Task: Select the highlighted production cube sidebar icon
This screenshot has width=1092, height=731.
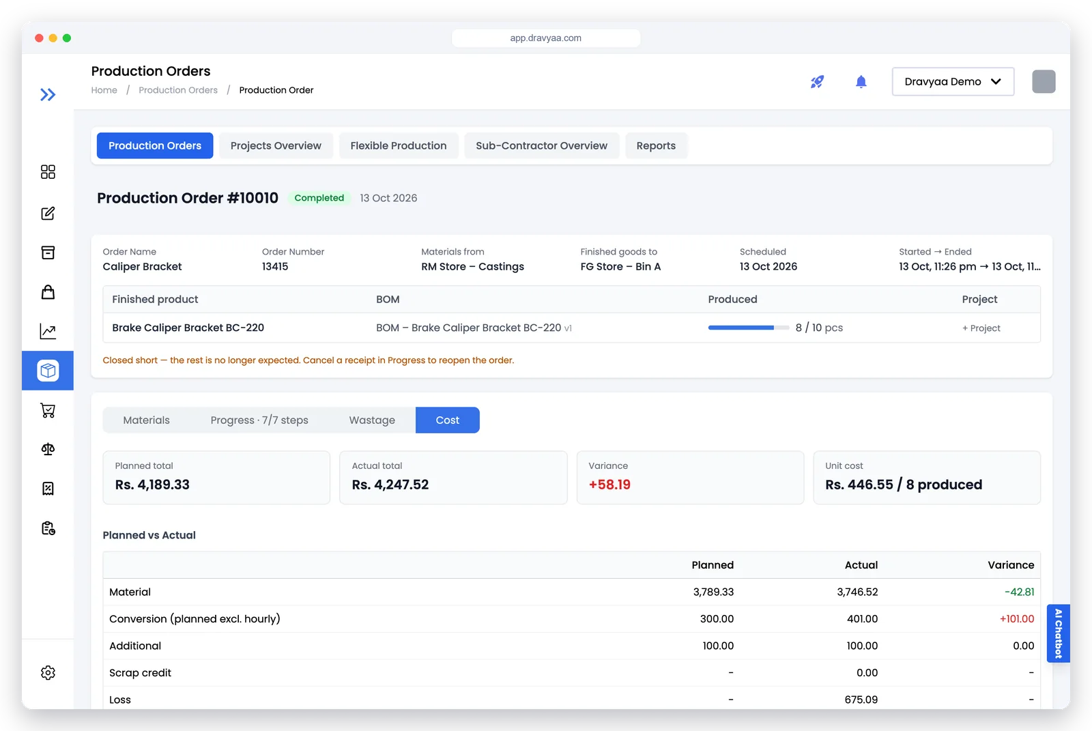Action: coord(48,371)
